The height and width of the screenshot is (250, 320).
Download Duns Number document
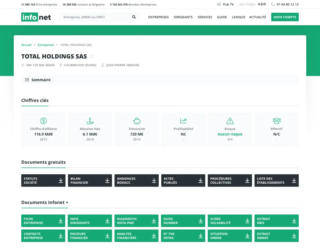pyautogui.click(x=183, y=221)
